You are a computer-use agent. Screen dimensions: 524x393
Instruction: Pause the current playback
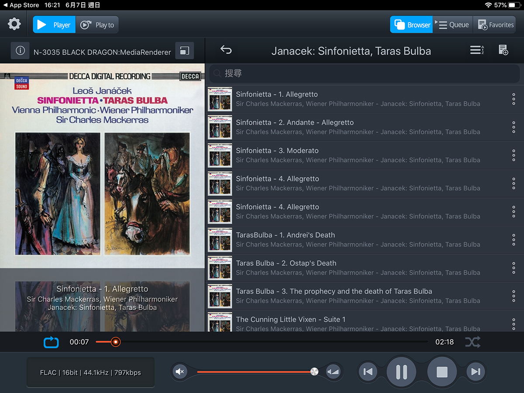point(401,372)
